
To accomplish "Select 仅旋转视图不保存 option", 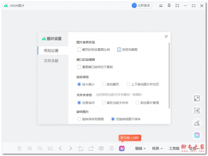I will (x=113, y=119).
